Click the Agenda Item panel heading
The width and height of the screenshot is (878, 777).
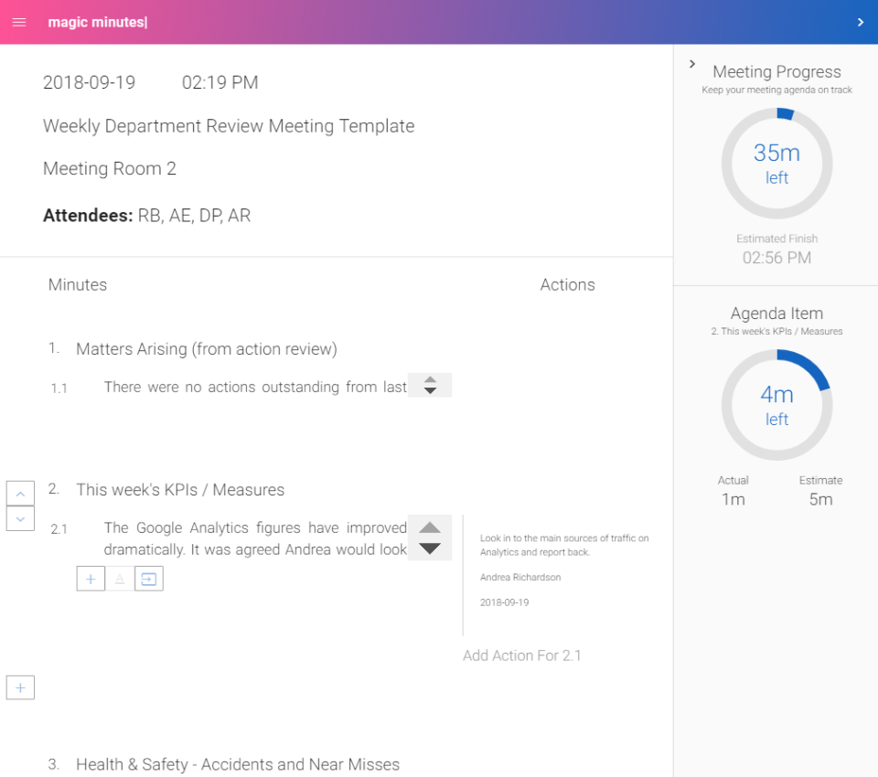coord(776,314)
